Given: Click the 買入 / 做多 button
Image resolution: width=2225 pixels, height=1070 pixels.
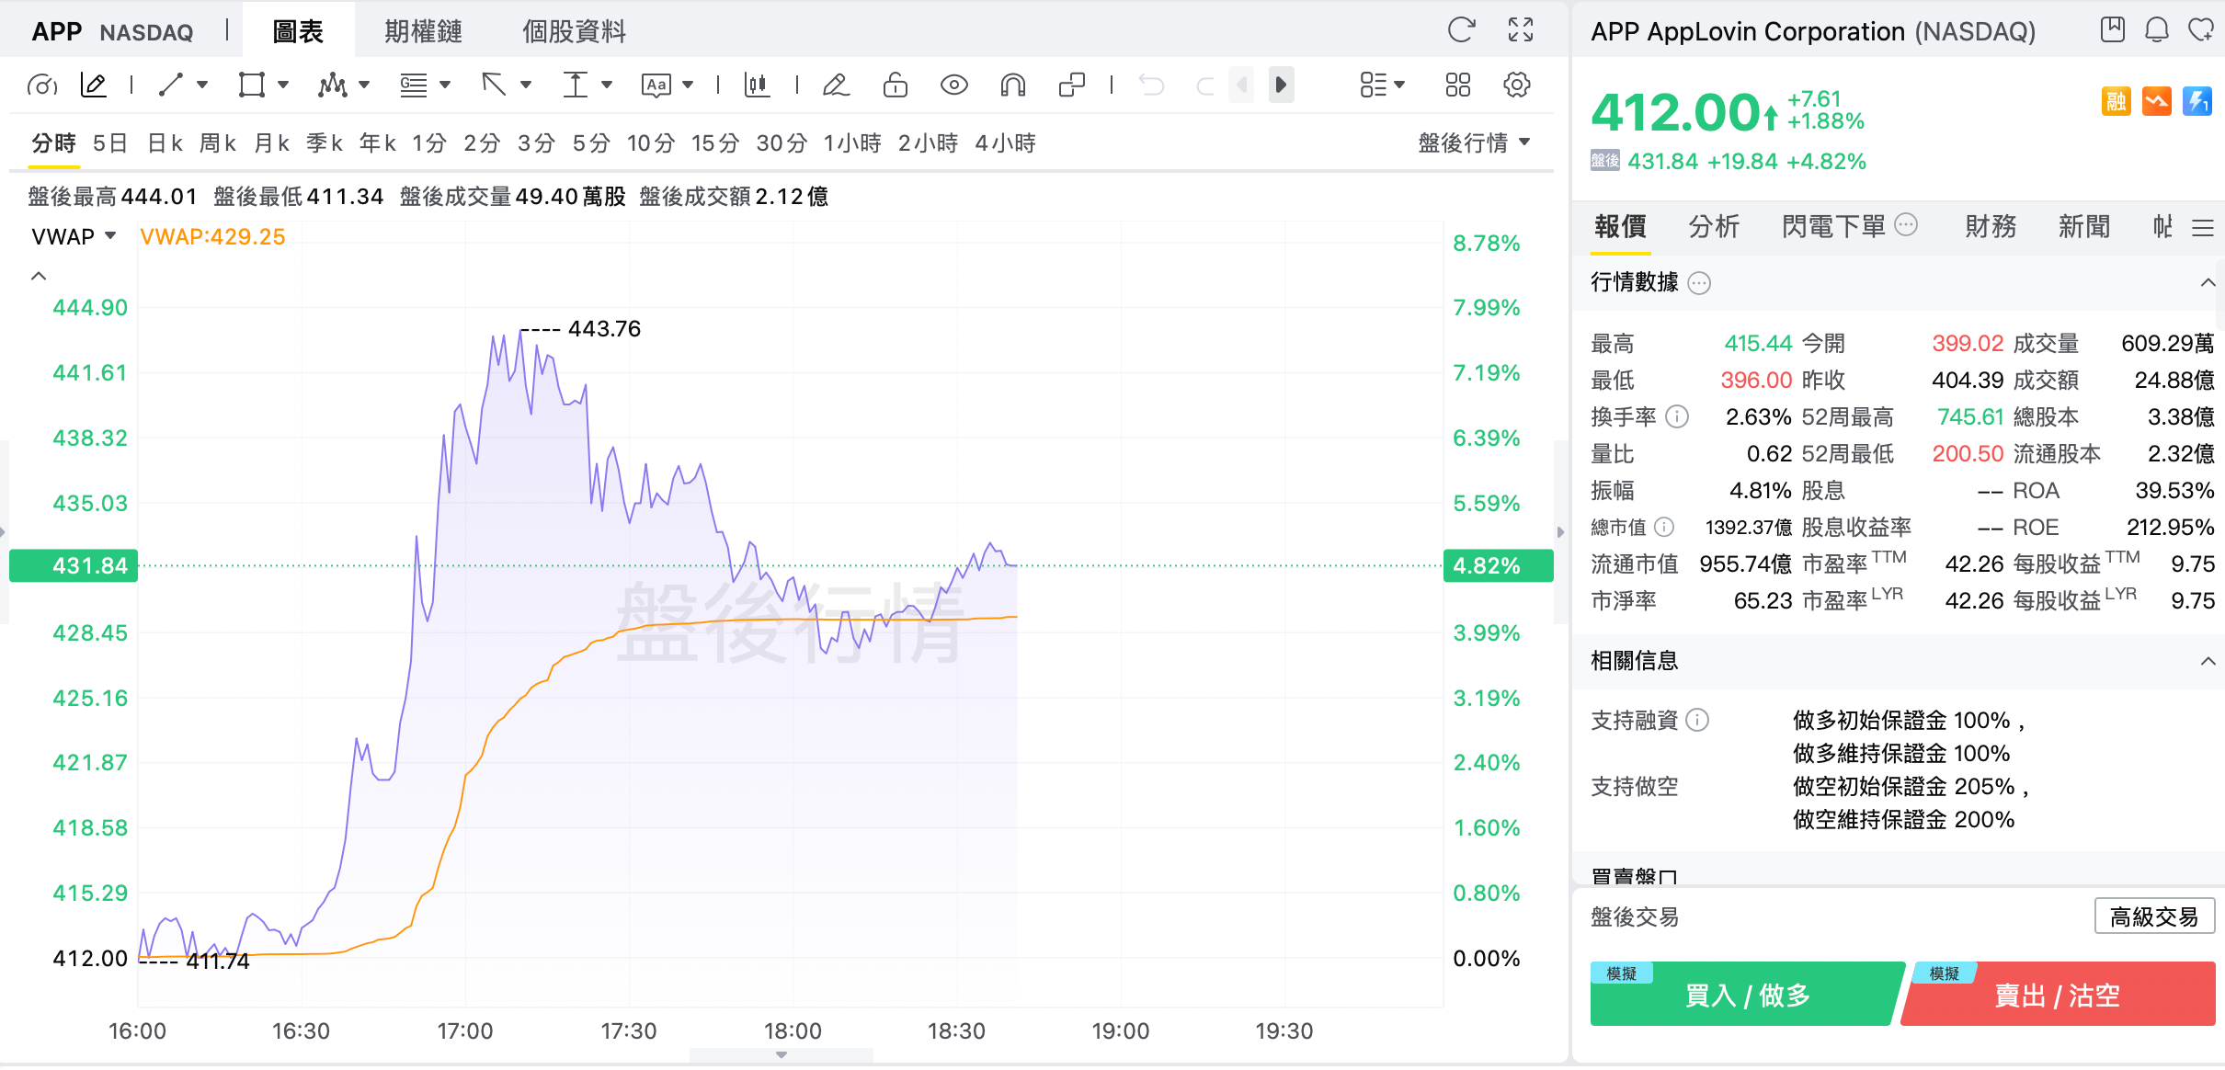Looking at the screenshot, I should tap(1745, 995).
